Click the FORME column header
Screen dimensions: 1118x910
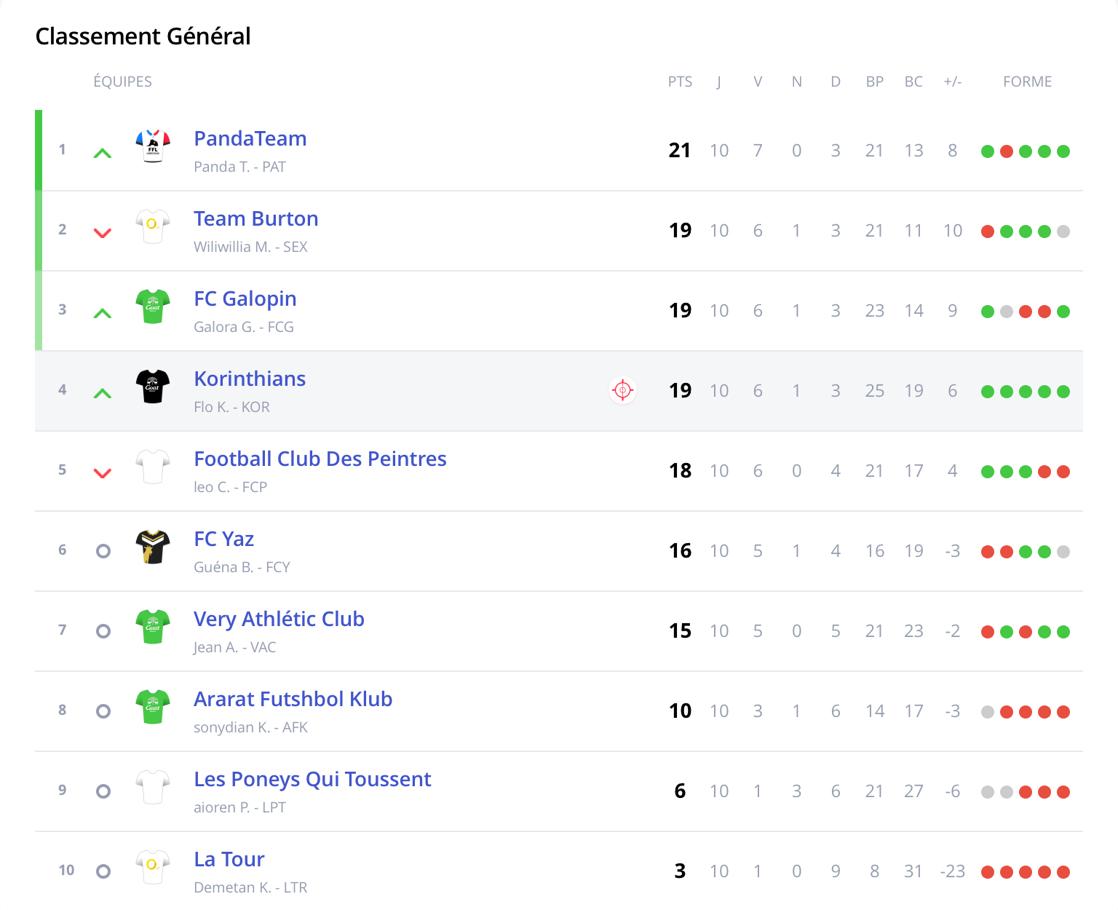tap(1027, 82)
